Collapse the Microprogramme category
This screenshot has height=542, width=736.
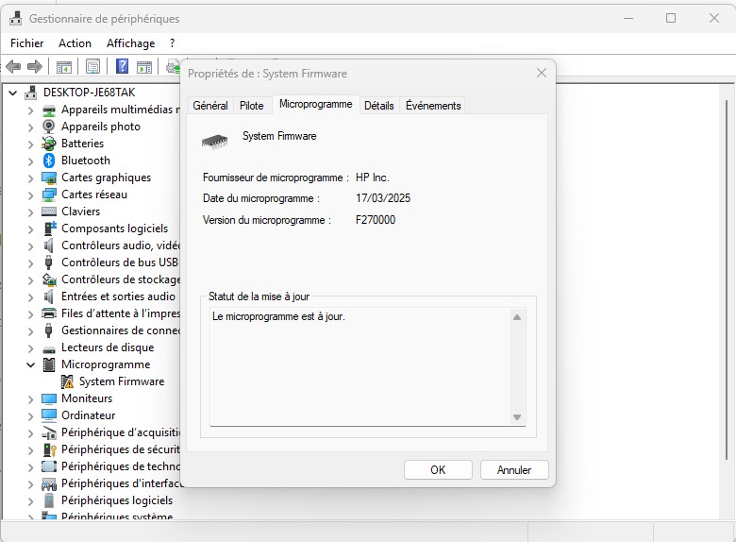(x=30, y=364)
